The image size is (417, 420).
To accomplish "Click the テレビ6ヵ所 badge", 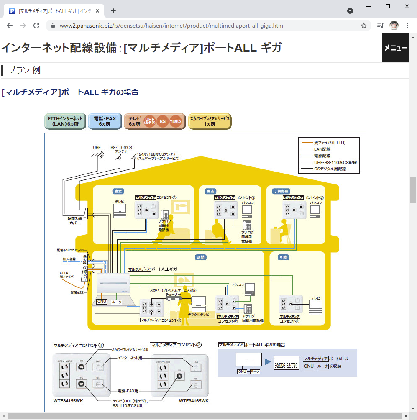I will pos(155,121).
